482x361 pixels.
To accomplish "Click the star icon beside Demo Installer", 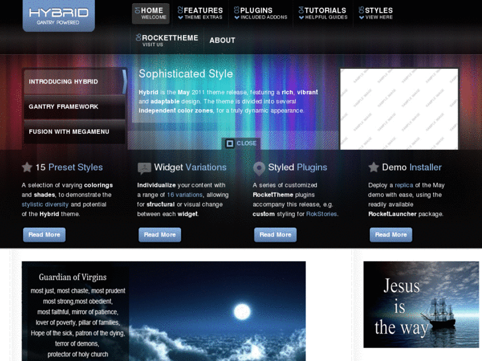I will (373, 167).
